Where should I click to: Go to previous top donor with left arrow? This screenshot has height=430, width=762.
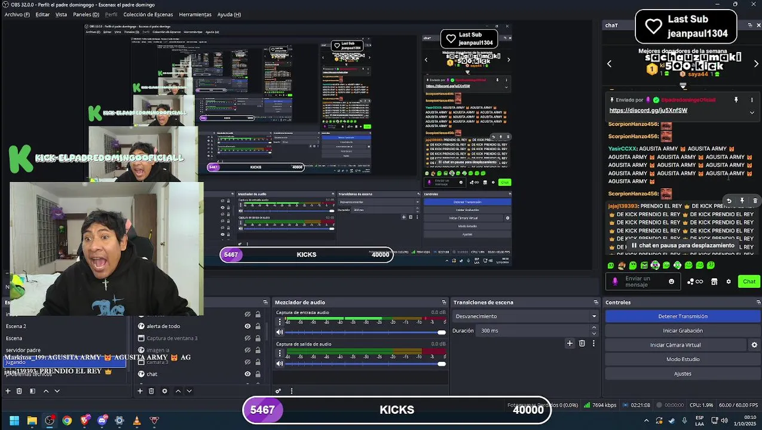pos(610,64)
